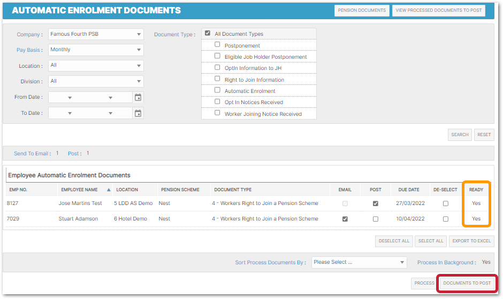Click the Employee Name sort arrow
503x299 pixels.
coord(109,190)
